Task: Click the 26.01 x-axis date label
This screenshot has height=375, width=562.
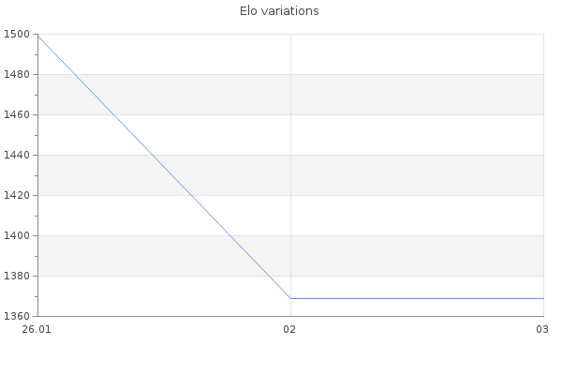Action: pyautogui.click(x=36, y=330)
